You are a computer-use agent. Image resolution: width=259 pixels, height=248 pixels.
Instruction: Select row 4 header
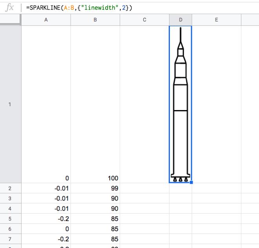tap(11, 208)
